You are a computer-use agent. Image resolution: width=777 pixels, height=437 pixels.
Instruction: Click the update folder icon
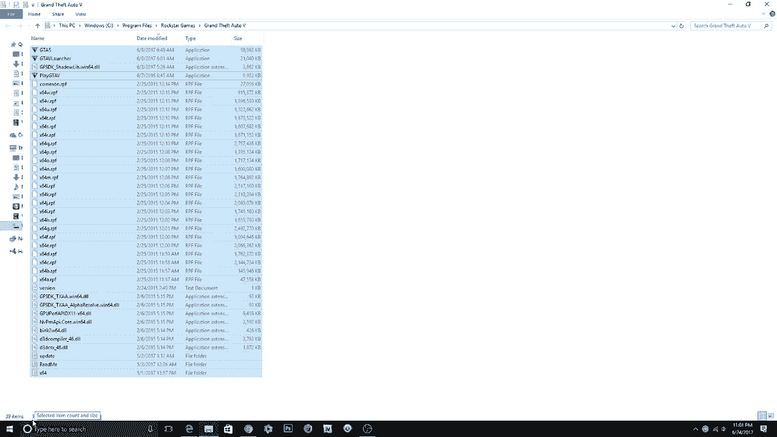point(35,355)
